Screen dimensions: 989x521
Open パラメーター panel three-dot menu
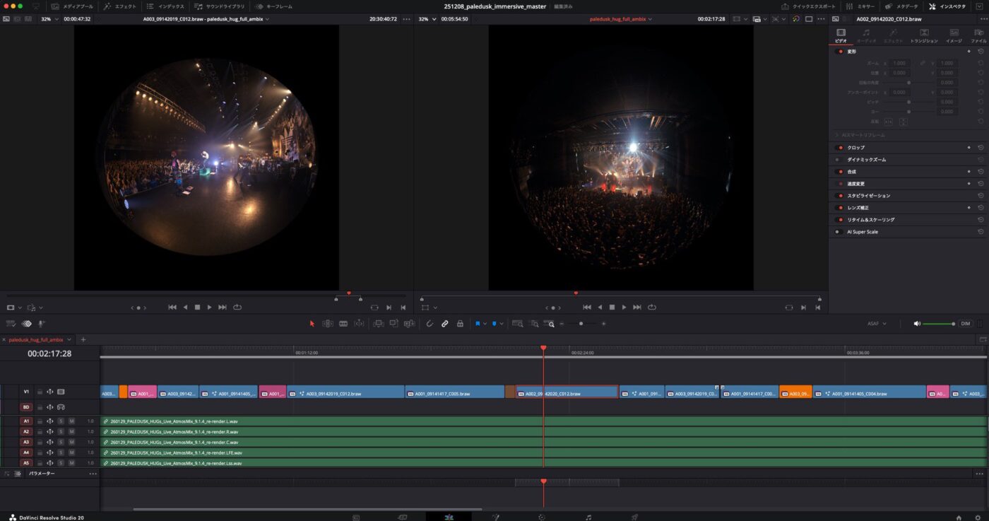93,474
